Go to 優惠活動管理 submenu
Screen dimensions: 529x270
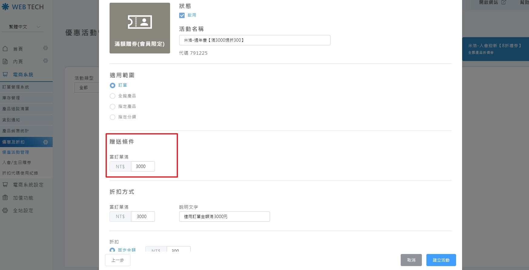tap(16, 152)
